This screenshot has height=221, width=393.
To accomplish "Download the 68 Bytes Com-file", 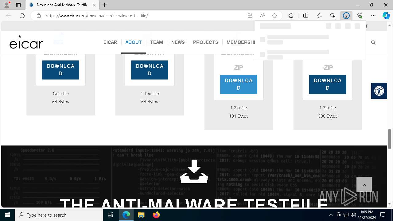I will (x=60, y=70).
